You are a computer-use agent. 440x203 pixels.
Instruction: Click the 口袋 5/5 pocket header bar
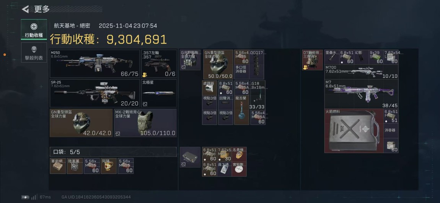[x=113, y=152]
